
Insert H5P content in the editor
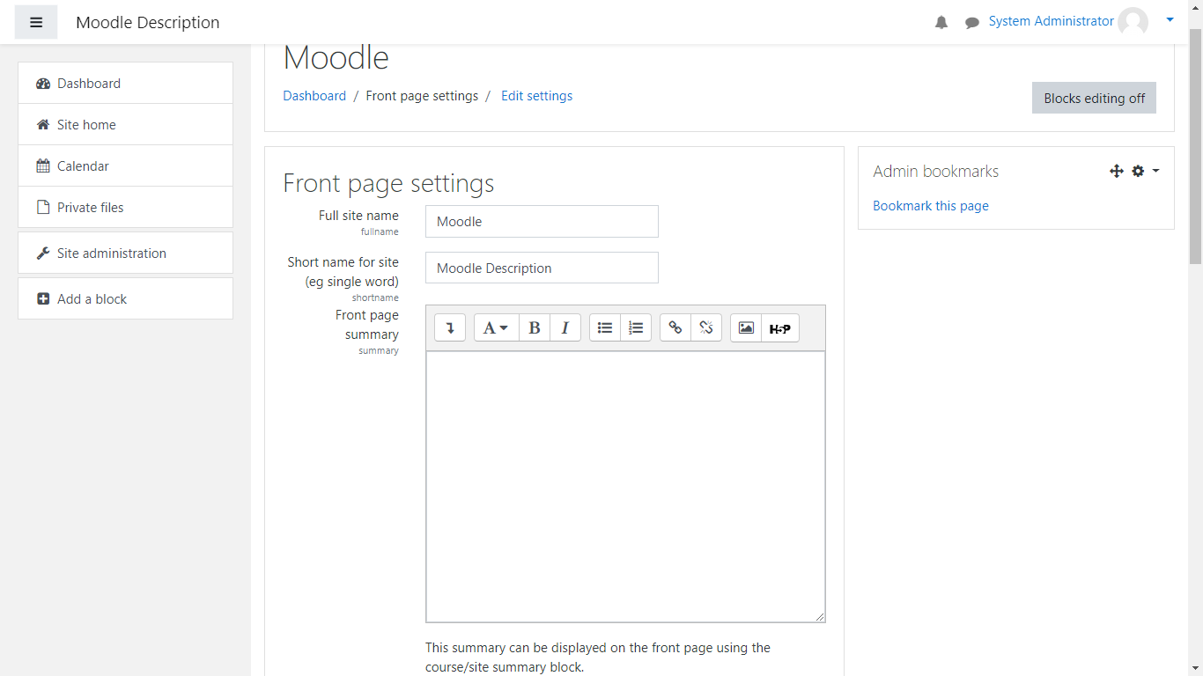[779, 328]
